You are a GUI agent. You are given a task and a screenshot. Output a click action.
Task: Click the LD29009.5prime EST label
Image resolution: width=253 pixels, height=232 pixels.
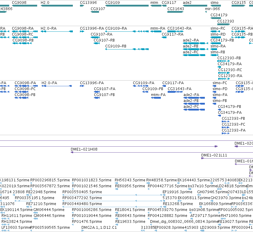click(215, 227)
